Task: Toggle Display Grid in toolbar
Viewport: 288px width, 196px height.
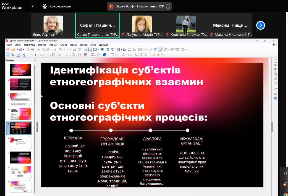Action: 85,50
